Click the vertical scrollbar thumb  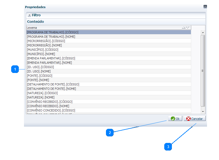tap(203, 71)
